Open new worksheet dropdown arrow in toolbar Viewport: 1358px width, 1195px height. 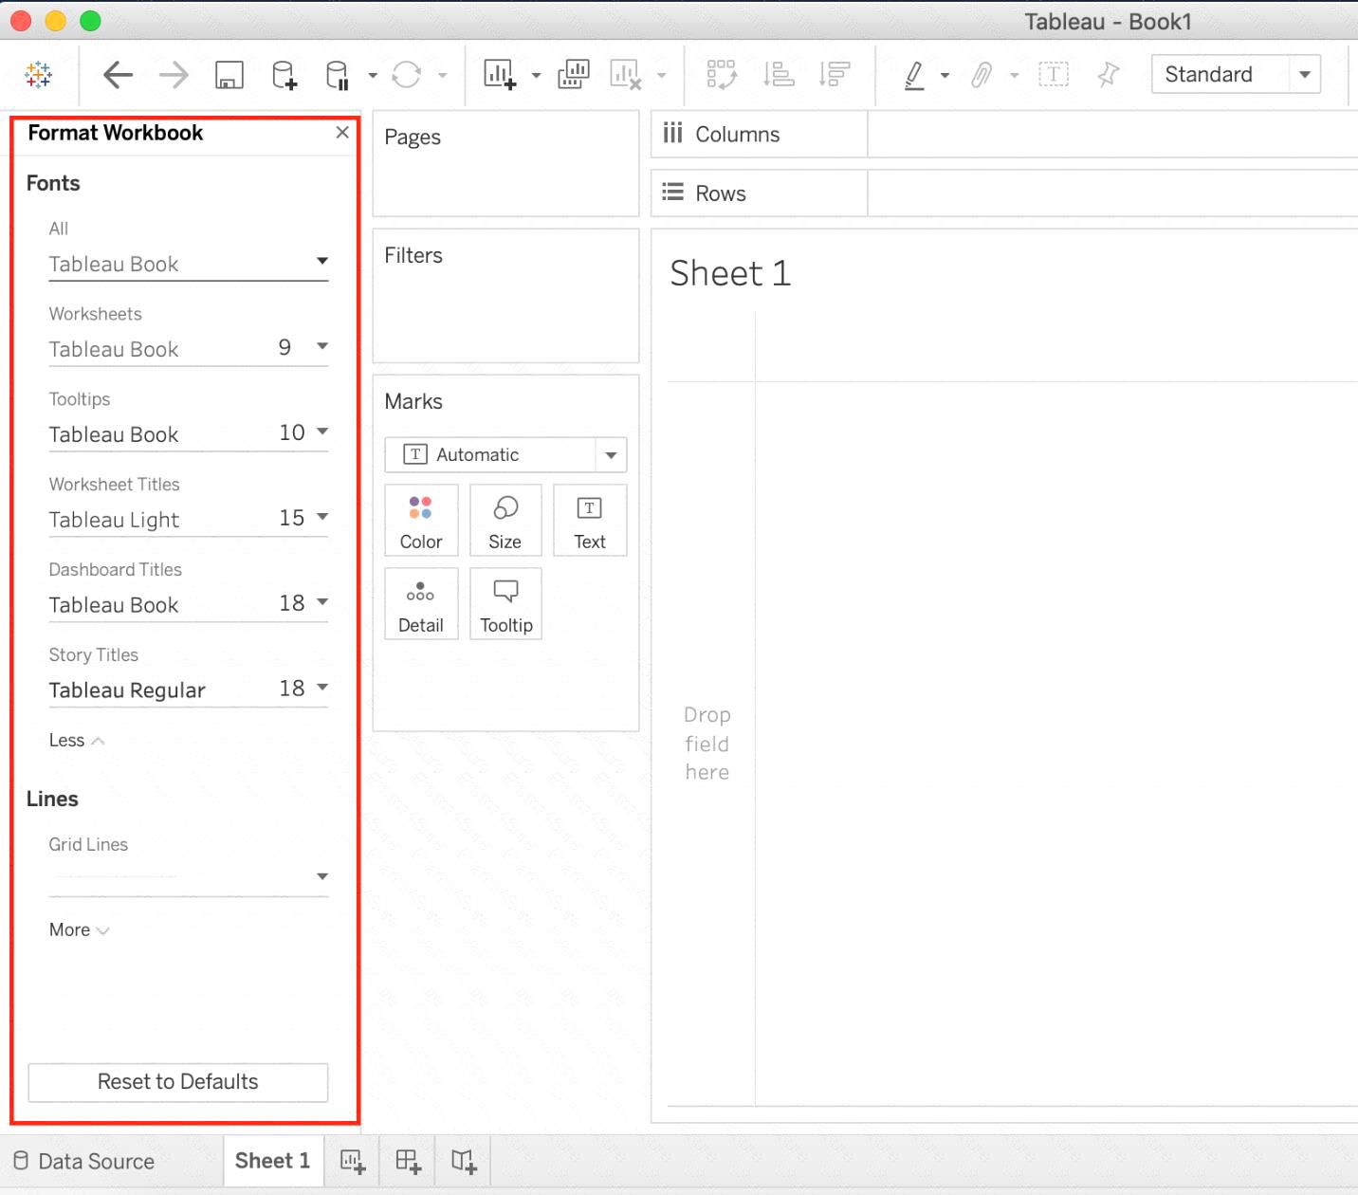536,75
